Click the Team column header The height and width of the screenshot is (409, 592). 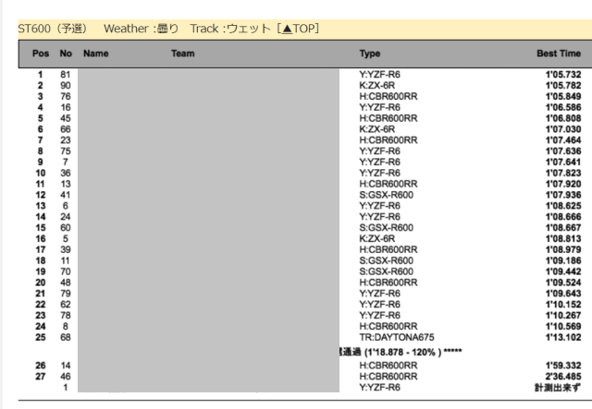point(183,54)
